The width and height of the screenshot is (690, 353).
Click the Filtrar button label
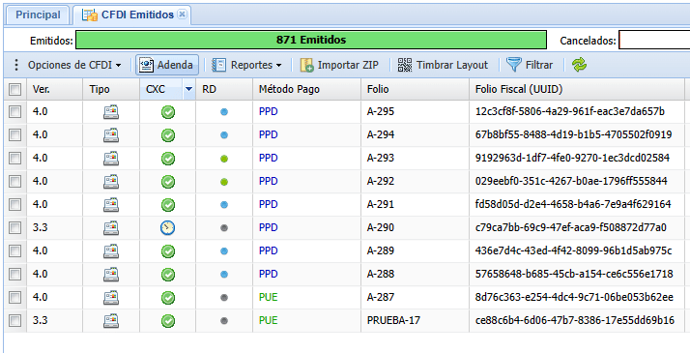coord(539,65)
